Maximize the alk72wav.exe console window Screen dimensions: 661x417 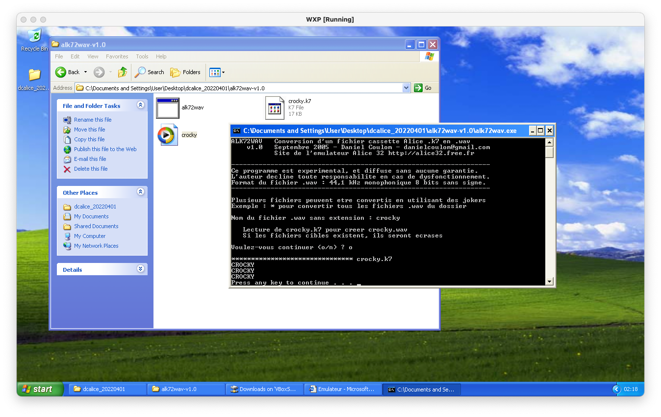(x=540, y=130)
